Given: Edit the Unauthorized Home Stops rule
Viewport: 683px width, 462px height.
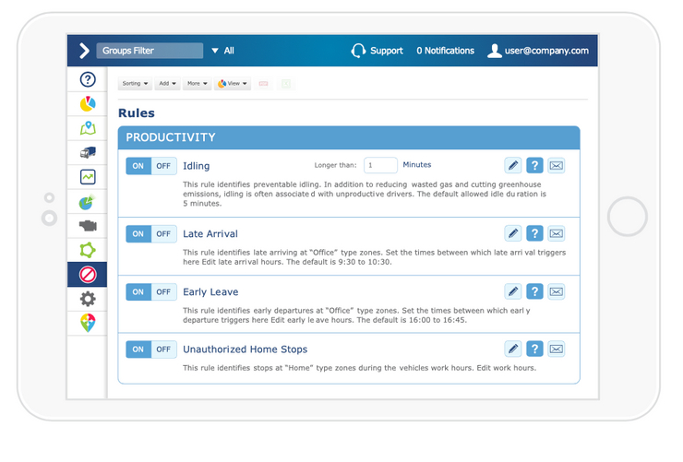Looking at the screenshot, I should pyautogui.click(x=512, y=349).
